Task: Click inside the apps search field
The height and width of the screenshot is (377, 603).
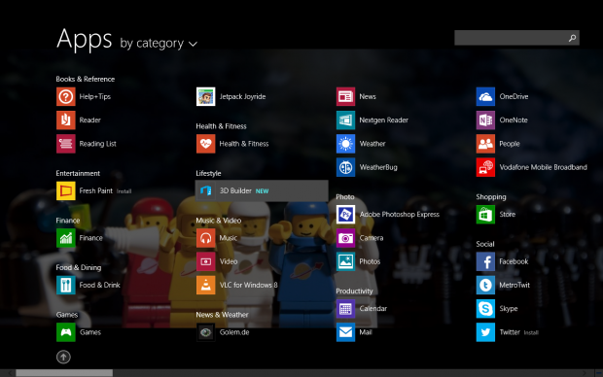Action: (x=510, y=38)
